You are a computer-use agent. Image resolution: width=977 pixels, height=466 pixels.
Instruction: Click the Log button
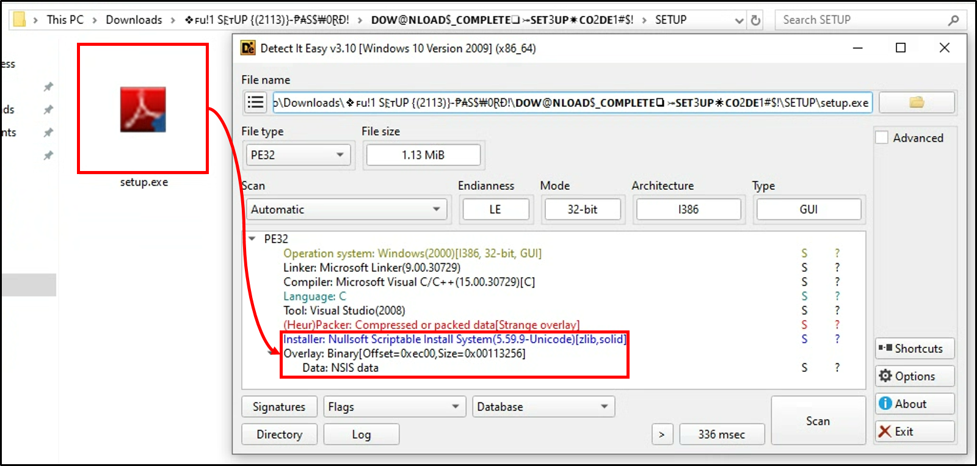click(x=361, y=434)
